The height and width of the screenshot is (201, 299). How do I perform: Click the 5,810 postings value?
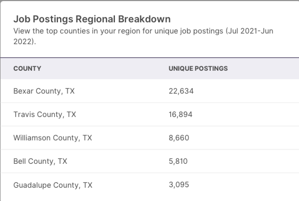178,161
